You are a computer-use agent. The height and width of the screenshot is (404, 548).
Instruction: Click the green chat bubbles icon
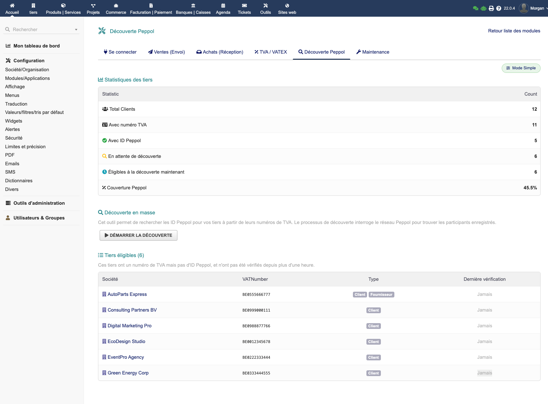475,8
